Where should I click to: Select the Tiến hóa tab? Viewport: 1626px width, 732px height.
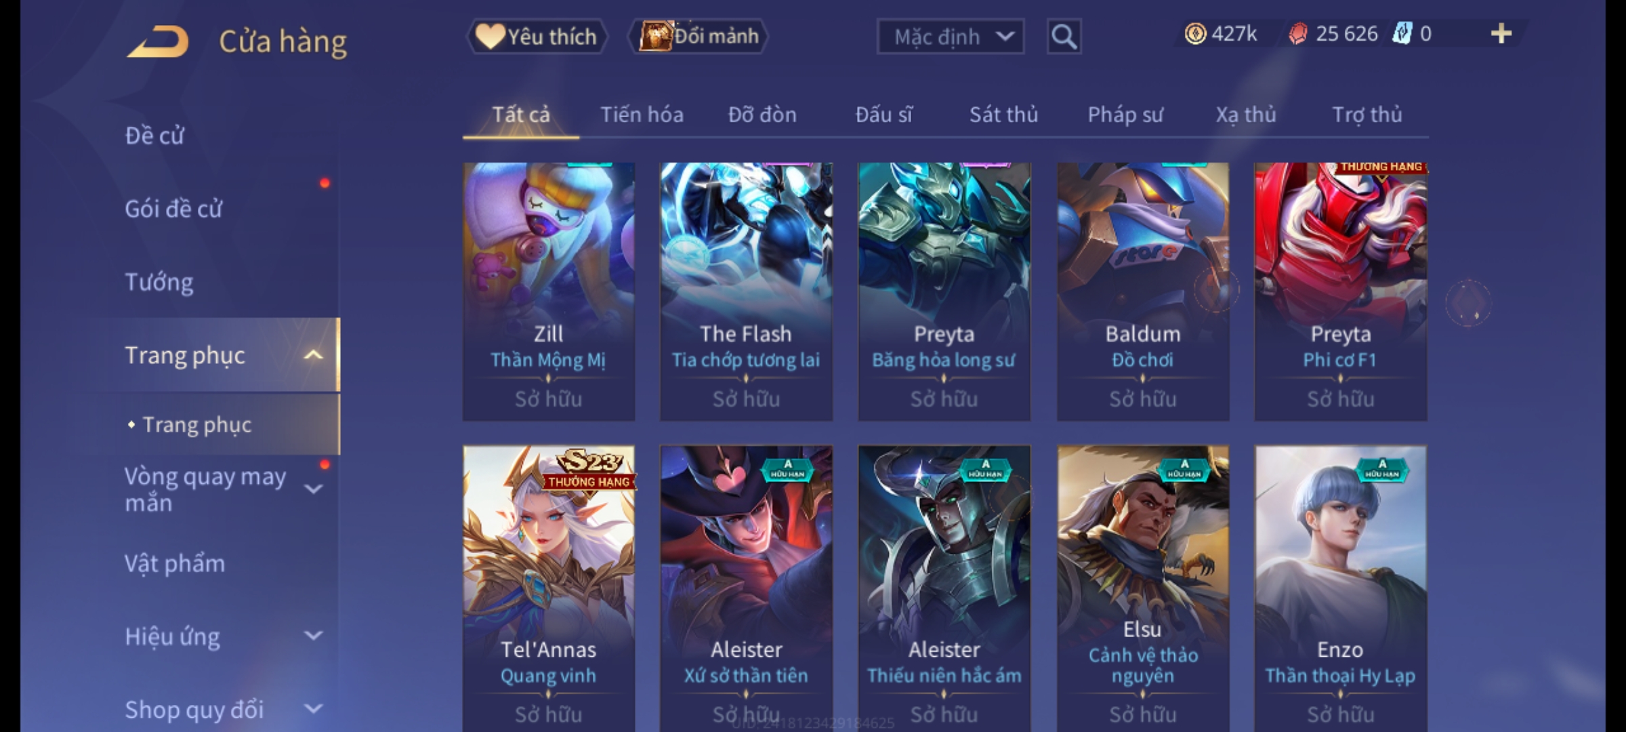click(642, 115)
